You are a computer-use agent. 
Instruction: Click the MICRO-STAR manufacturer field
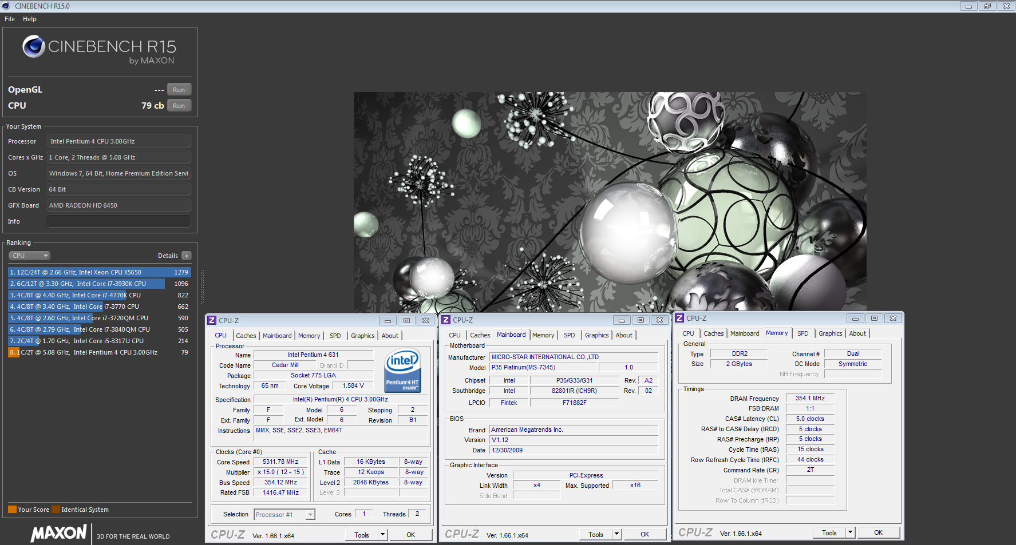pyautogui.click(x=574, y=357)
